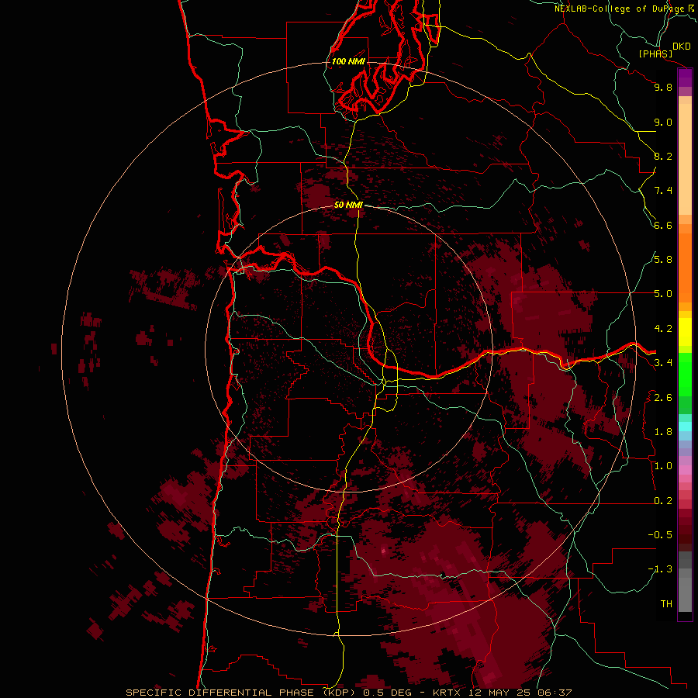Click the 9.8 scale value
Viewport: 698px width, 698px height.
pyautogui.click(x=663, y=87)
